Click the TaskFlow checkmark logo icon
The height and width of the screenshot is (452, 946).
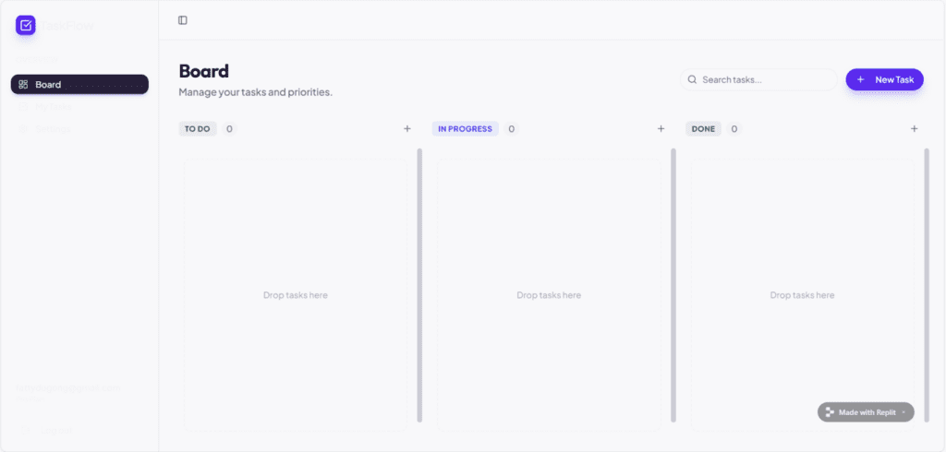point(25,25)
